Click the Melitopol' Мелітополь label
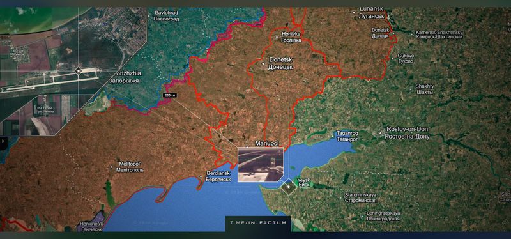This screenshot has width=511, height=239. [131, 167]
